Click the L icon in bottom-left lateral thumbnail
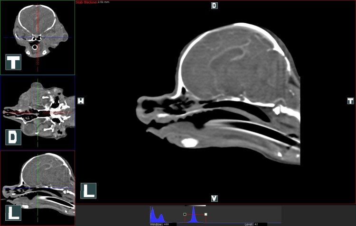 13,212
